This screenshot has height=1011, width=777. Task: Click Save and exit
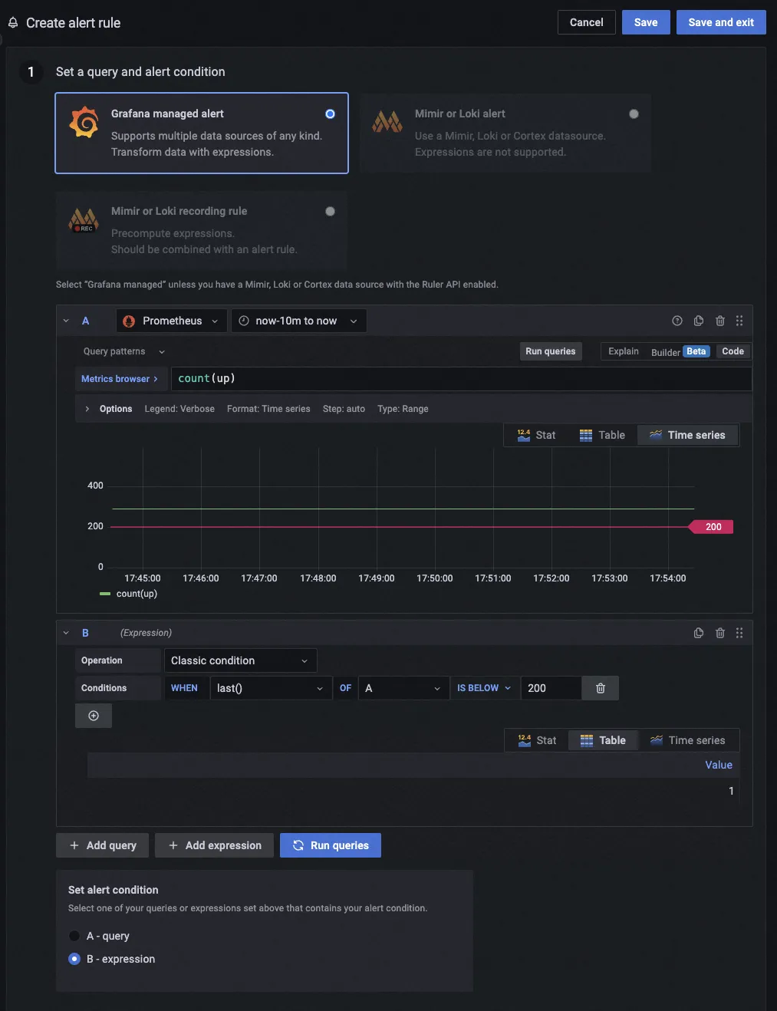click(721, 22)
